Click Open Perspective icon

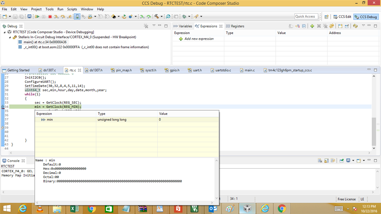point(326,17)
